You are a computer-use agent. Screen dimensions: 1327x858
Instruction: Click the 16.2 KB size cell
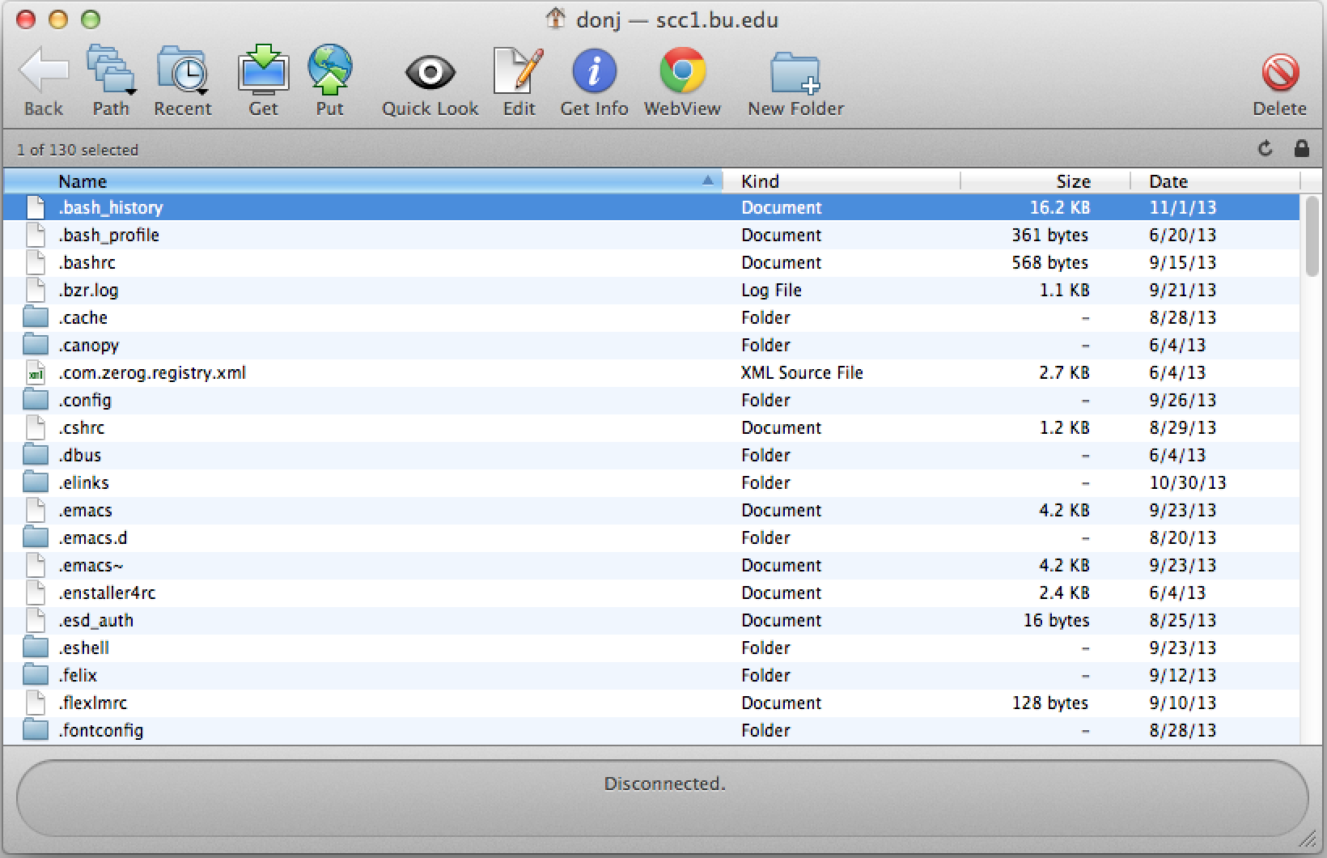[1059, 207]
